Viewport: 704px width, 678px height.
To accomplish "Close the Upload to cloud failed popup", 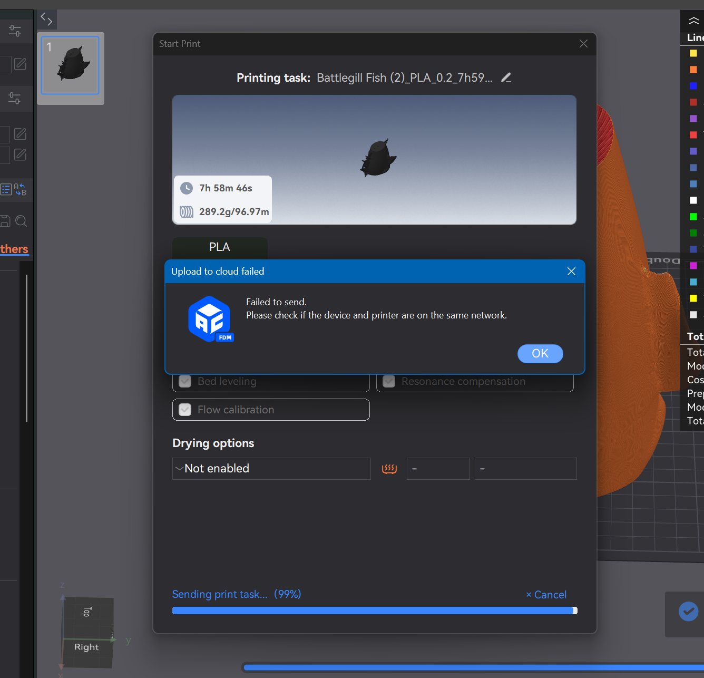I will (571, 271).
